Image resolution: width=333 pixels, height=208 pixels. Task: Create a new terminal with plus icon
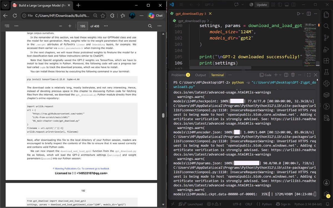point(276,75)
